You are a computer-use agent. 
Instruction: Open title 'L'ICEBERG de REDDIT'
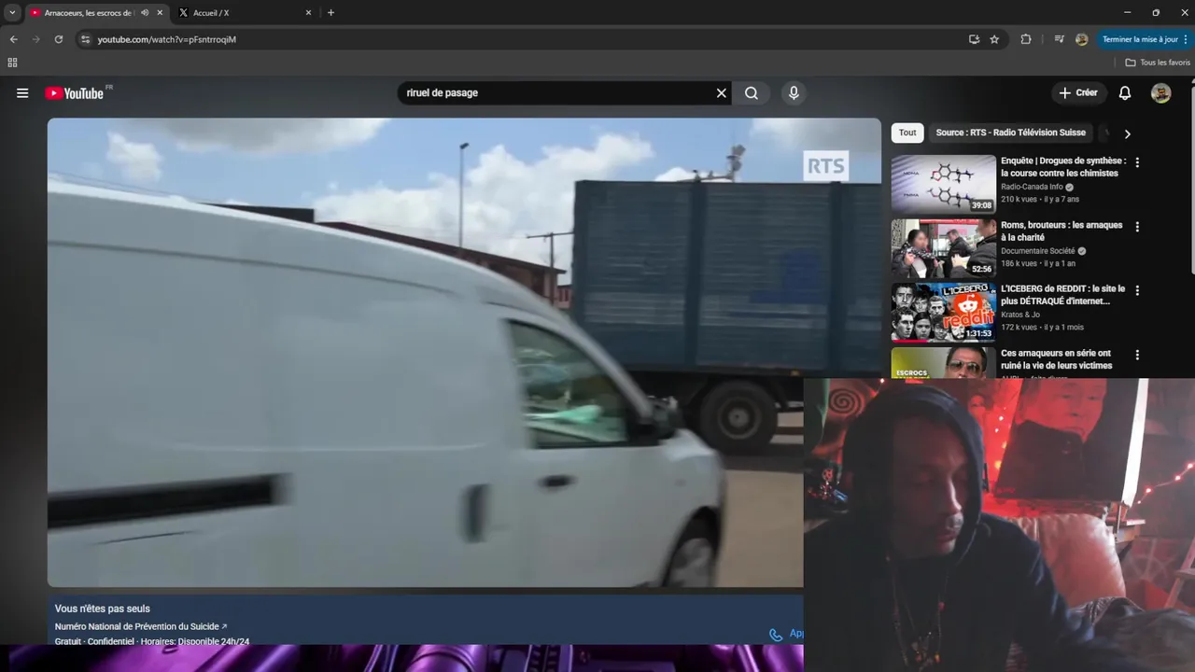1062,295
